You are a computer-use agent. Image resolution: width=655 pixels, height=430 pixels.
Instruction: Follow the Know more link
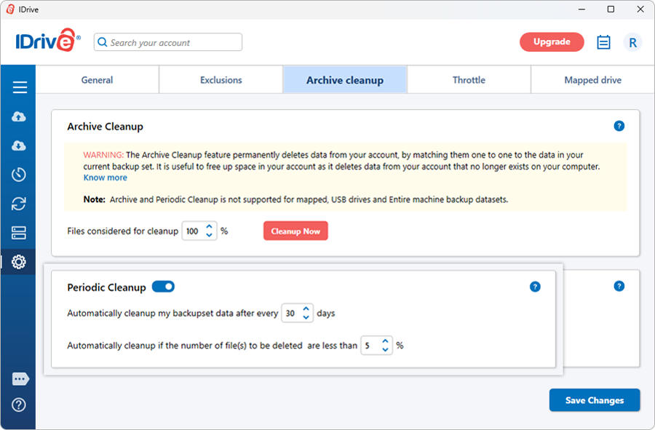(105, 178)
